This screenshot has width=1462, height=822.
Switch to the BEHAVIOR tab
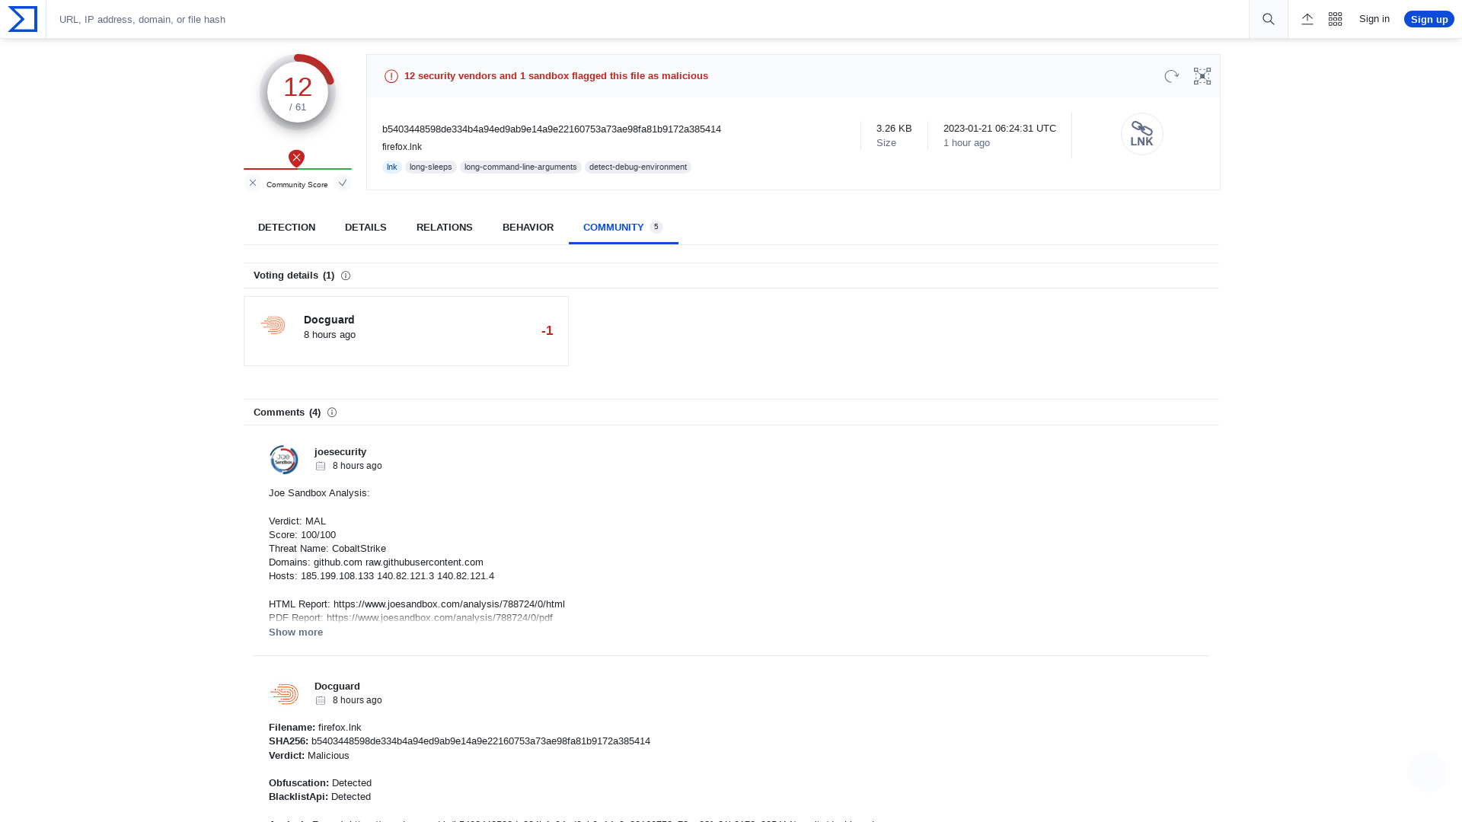[528, 228]
